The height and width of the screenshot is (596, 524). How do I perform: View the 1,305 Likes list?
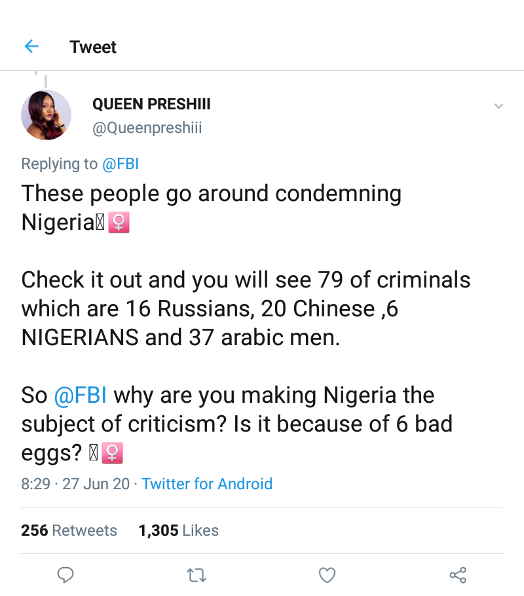tap(178, 531)
